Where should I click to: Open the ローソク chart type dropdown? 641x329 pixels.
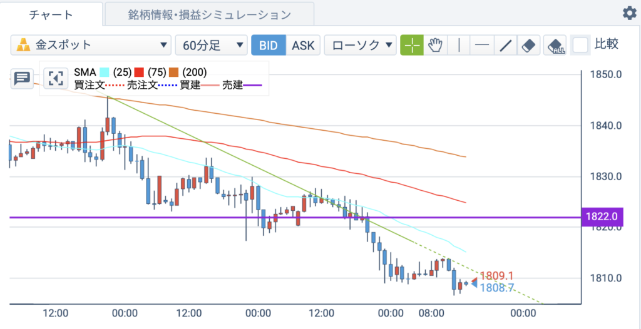360,45
